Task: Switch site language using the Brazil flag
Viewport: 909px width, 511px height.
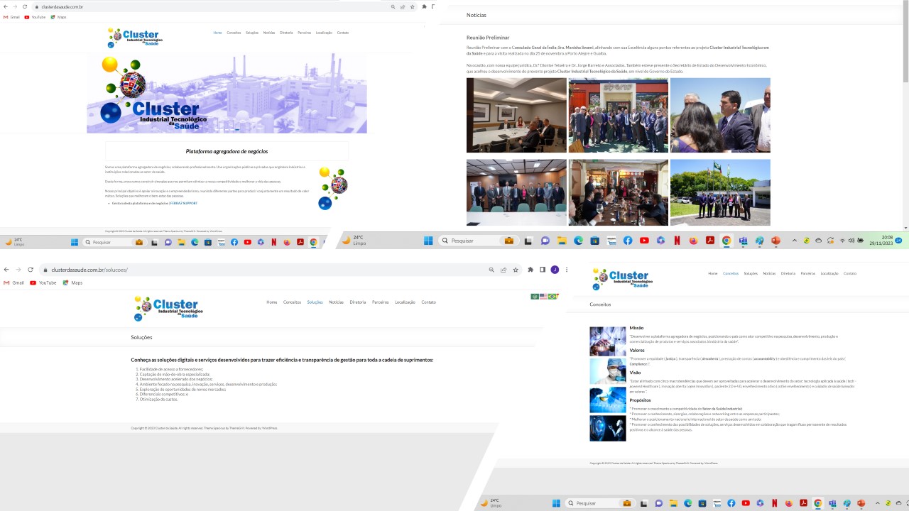Action: pyautogui.click(x=553, y=297)
